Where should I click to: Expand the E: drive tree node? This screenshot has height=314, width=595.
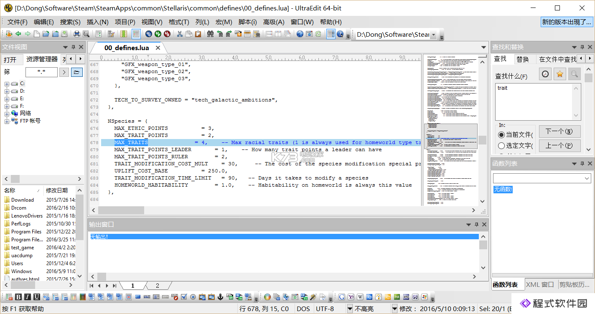click(7, 99)
